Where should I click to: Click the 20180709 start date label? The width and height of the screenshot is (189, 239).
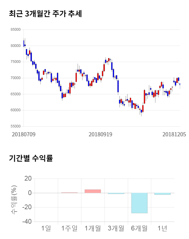coord(24,134)
